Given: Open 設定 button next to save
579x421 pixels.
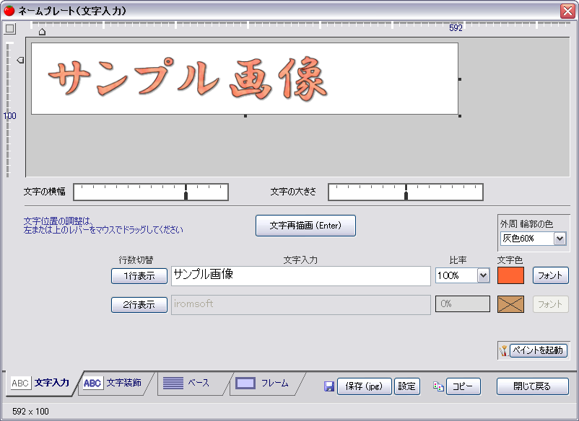Looking at the screenshot, I should tap(407, 386).
